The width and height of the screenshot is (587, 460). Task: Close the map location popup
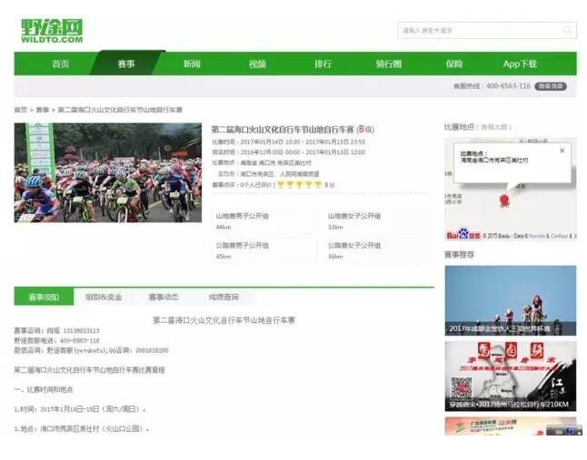click(562, 151)
